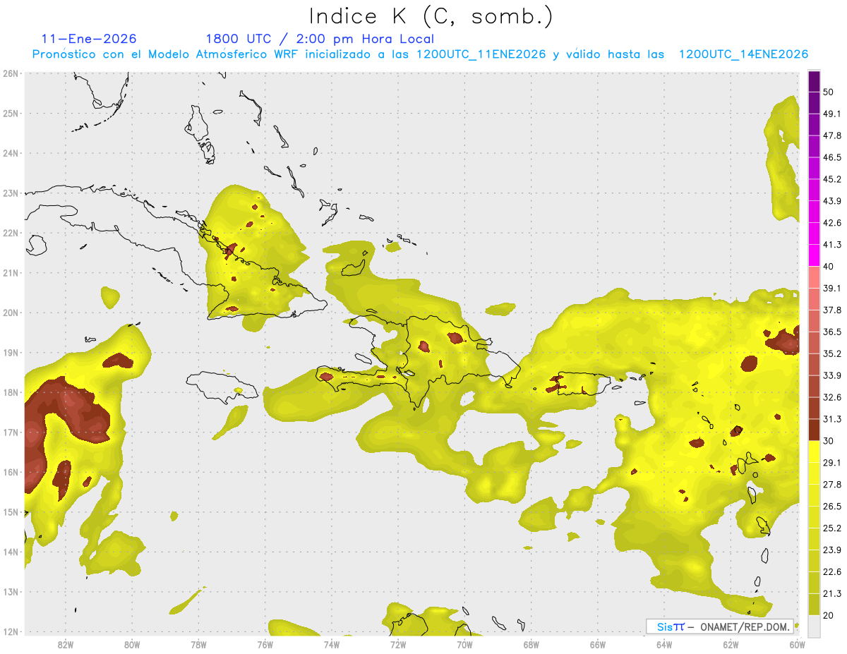The height and width of the screenshot is (654, 847).
Task: Click the latitude label "19N"
Action: point(11,353)
